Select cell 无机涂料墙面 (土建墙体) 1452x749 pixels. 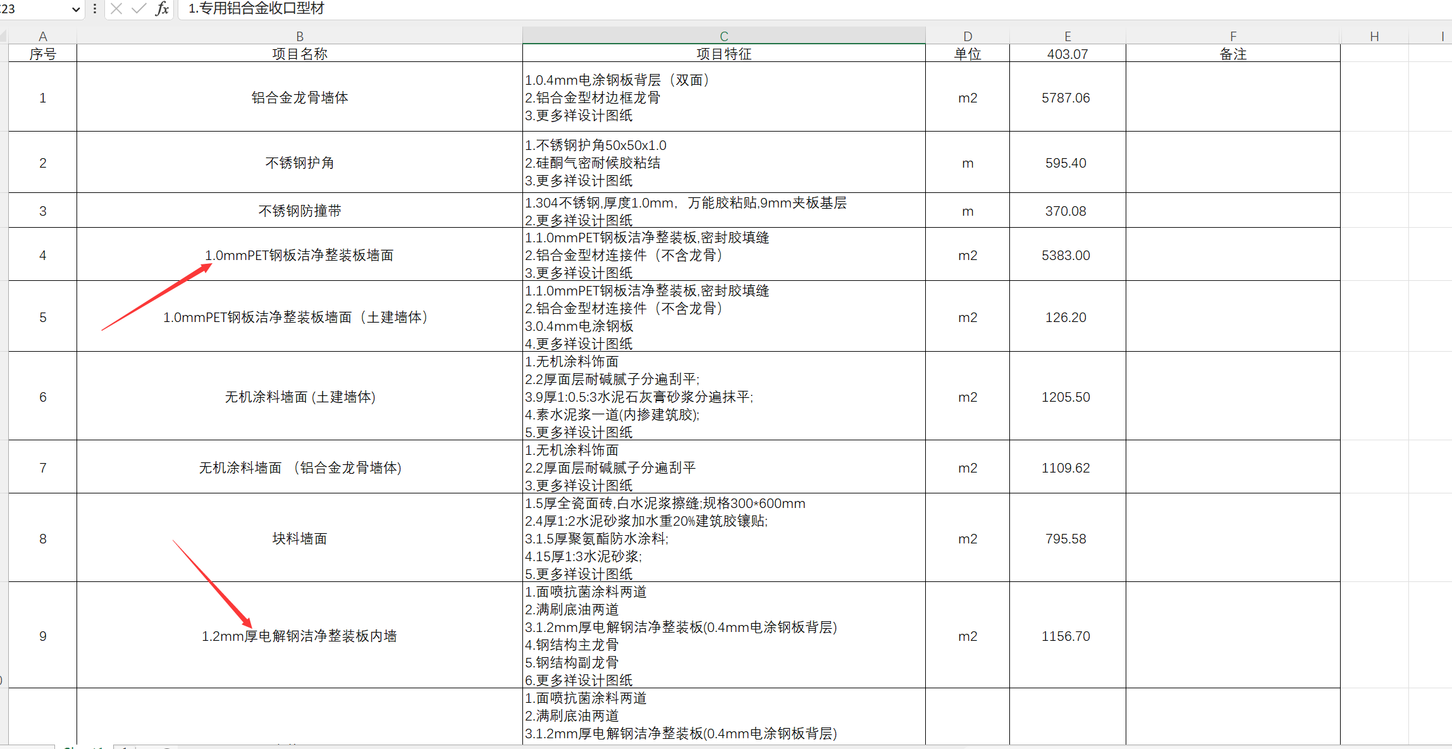click(x=300, y=397)
